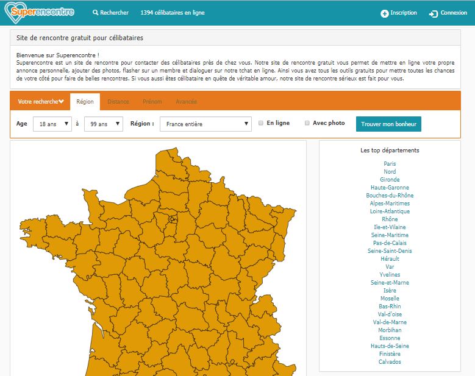475x376 pixels.
Task: Open the Rechercher menu item
Action: [x=110, y=12]
